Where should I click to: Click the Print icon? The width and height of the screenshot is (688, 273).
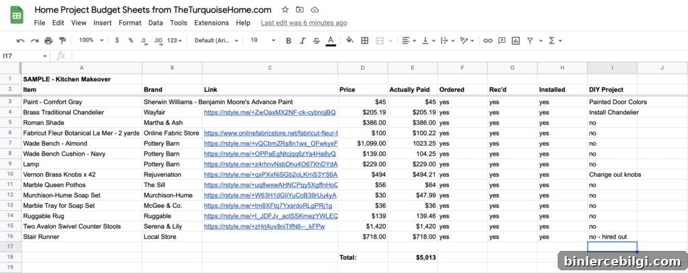point(48,41)
